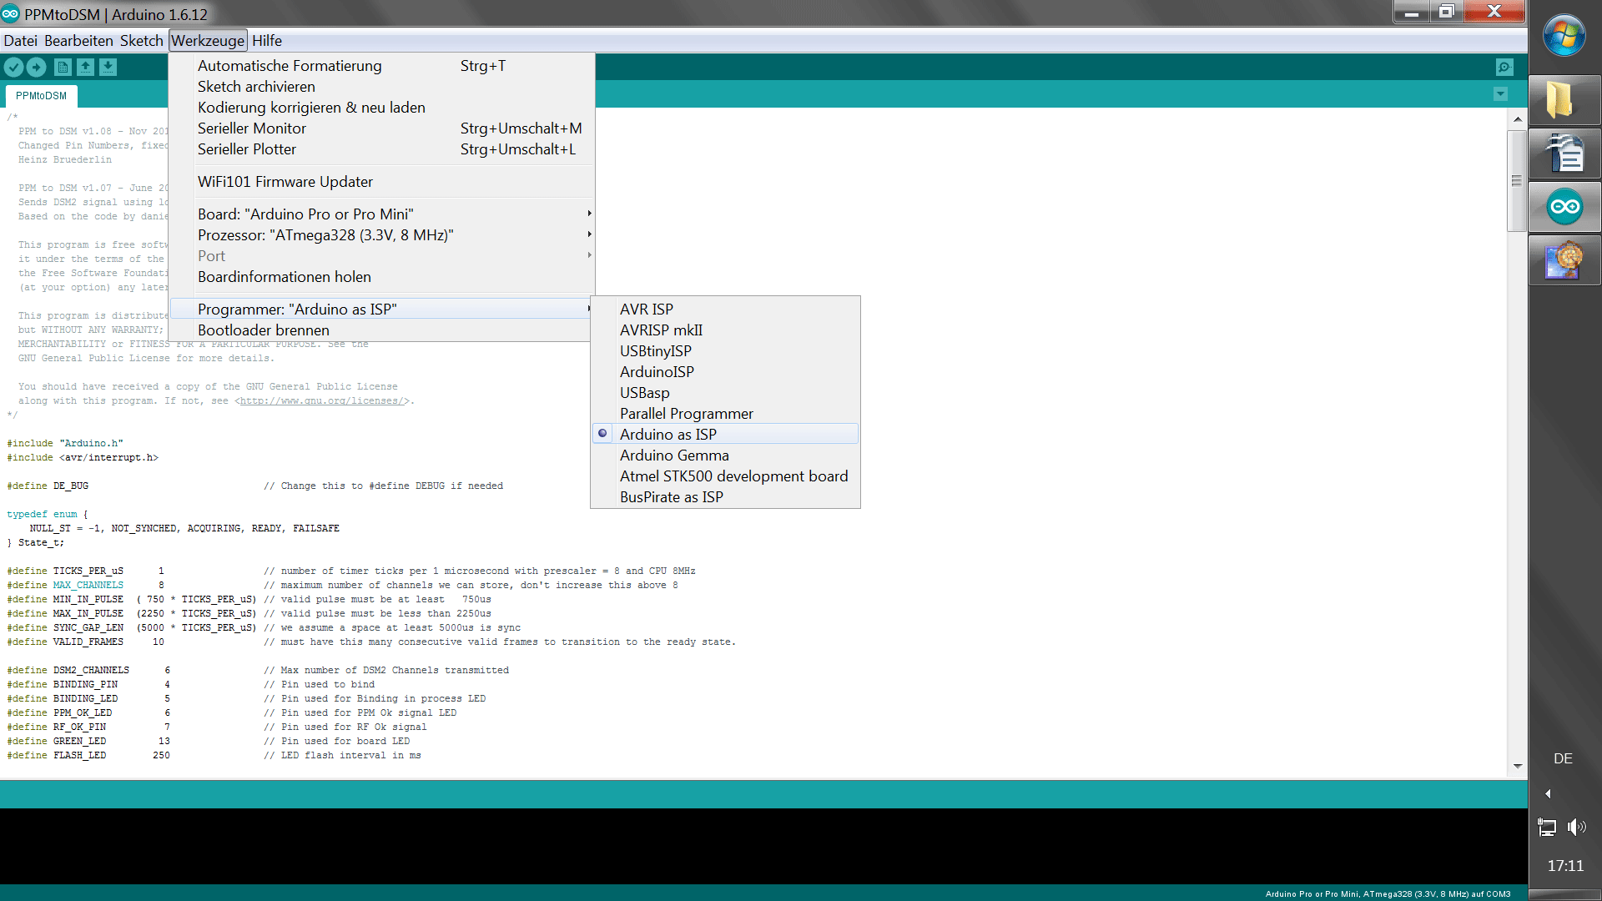This screenshot has width=1602, height=901.
Task: Click the Verify (checkmark) toolbar icon
Action: [13, 68]
